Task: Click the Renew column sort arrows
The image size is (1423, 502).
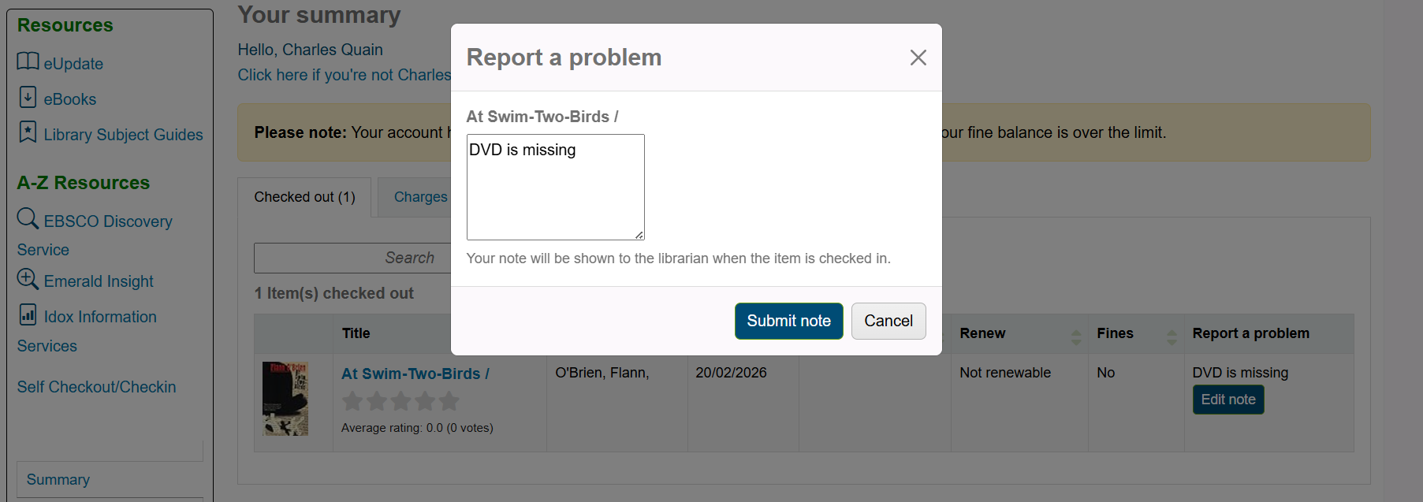Action: 1075,337
